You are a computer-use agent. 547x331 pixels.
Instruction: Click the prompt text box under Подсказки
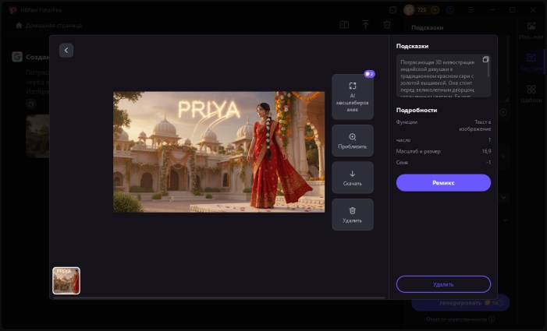[441, 76]
